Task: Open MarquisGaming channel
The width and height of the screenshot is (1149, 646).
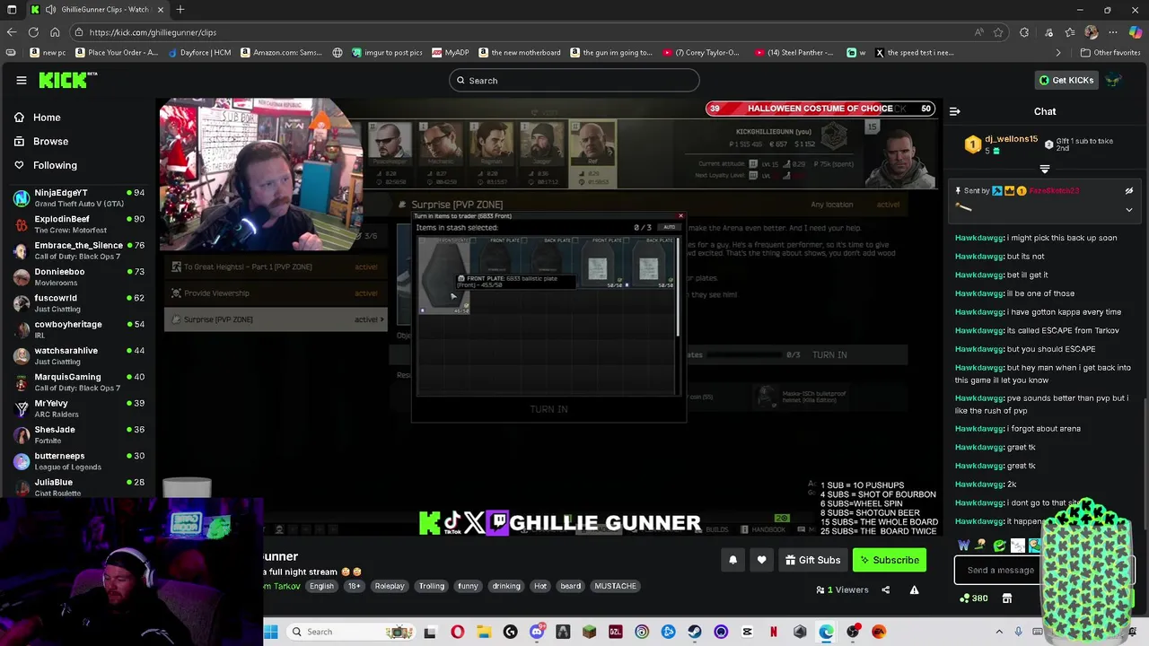Action: (x=79, y=382)
